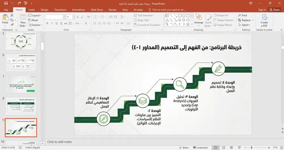Image resolution: width=284 pixels, height=150 pixels.
Task: Expand the shapes gallery More arrow
Action: [x=192, y=24]
